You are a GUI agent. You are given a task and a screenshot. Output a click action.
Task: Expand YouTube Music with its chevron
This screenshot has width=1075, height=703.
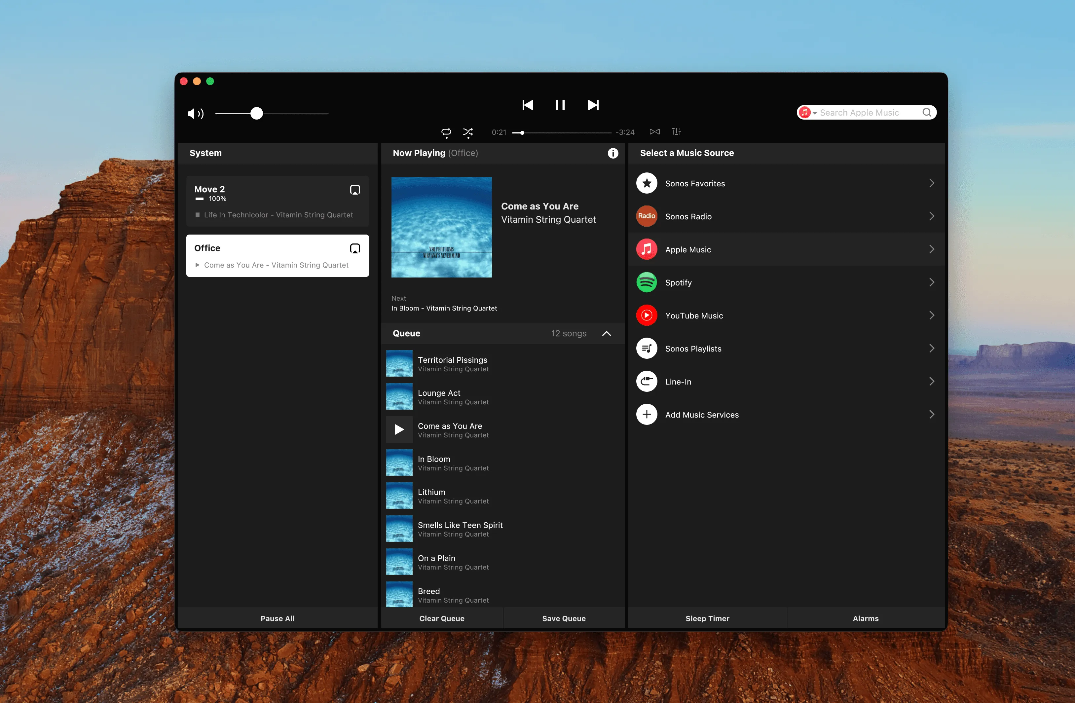[932, 315]
